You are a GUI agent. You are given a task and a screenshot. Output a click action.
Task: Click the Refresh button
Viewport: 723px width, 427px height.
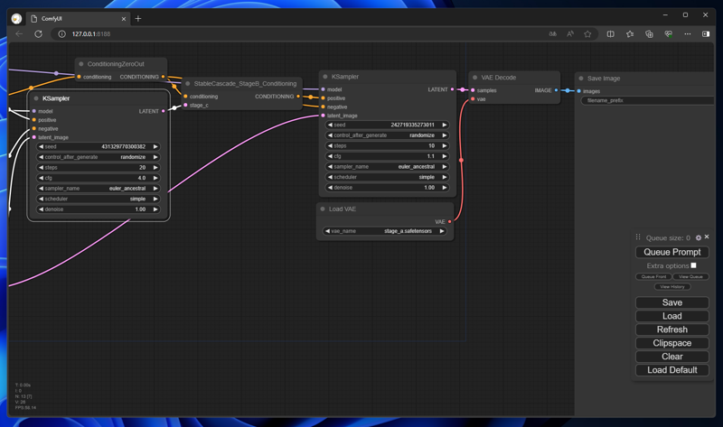coord(671,330)
